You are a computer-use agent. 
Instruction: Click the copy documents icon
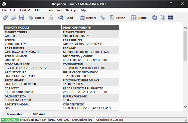point(162,18)
